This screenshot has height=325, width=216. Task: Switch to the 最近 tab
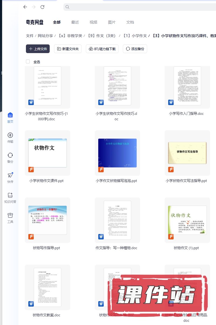pos(75,22)
